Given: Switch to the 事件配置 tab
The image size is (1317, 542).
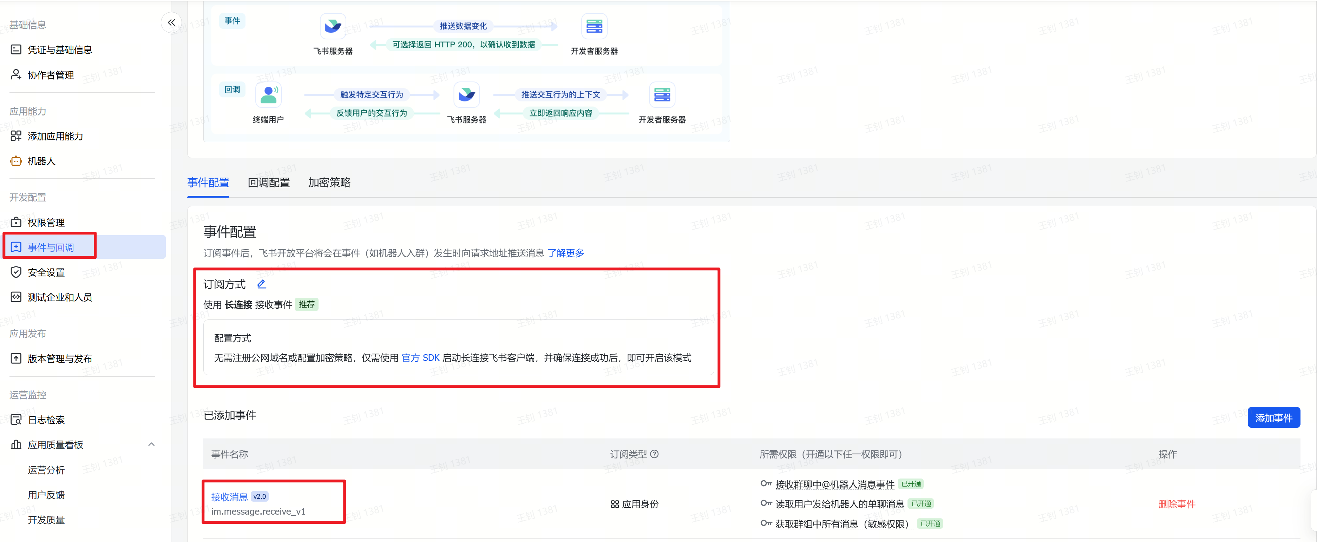Looking at the screenshot, I should coord(208,183).
